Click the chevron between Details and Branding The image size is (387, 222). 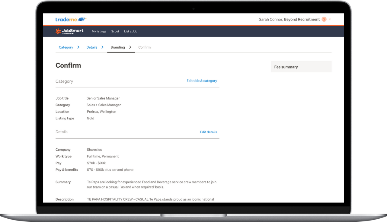[102, 47]
